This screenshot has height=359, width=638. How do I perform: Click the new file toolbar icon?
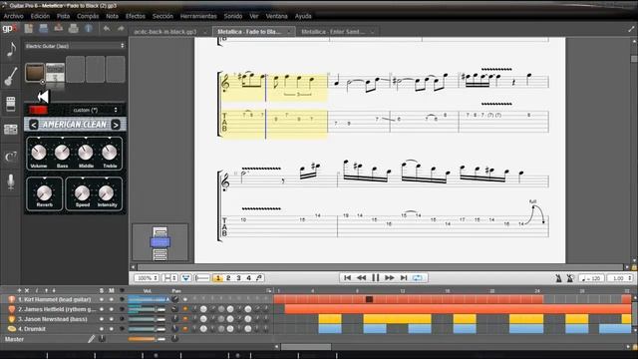29,29
